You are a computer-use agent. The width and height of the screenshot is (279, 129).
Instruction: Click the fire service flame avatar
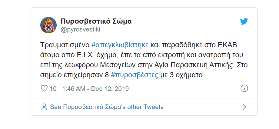[x=48, y=25]
